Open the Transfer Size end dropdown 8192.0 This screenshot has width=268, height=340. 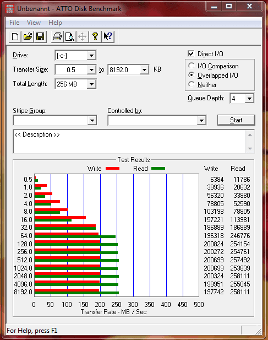point(144,69)
